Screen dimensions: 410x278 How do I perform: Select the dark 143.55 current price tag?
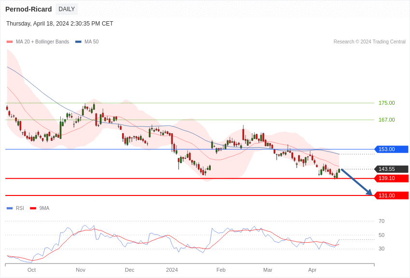(x=391, y=169)
